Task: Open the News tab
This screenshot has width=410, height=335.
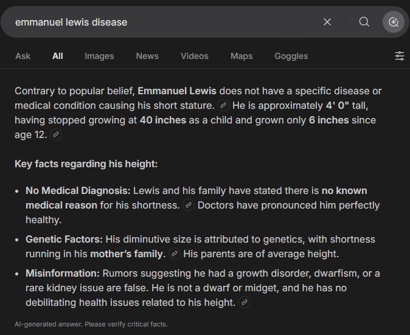Action: pos(147,56)
